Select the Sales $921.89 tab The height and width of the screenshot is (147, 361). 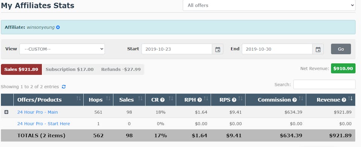(x=21, y=70)
